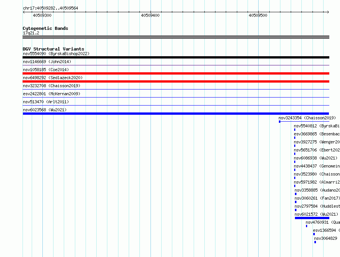
Task: Open variant nsv1146669 (John2014) label
Action: [x=47, y=62]
